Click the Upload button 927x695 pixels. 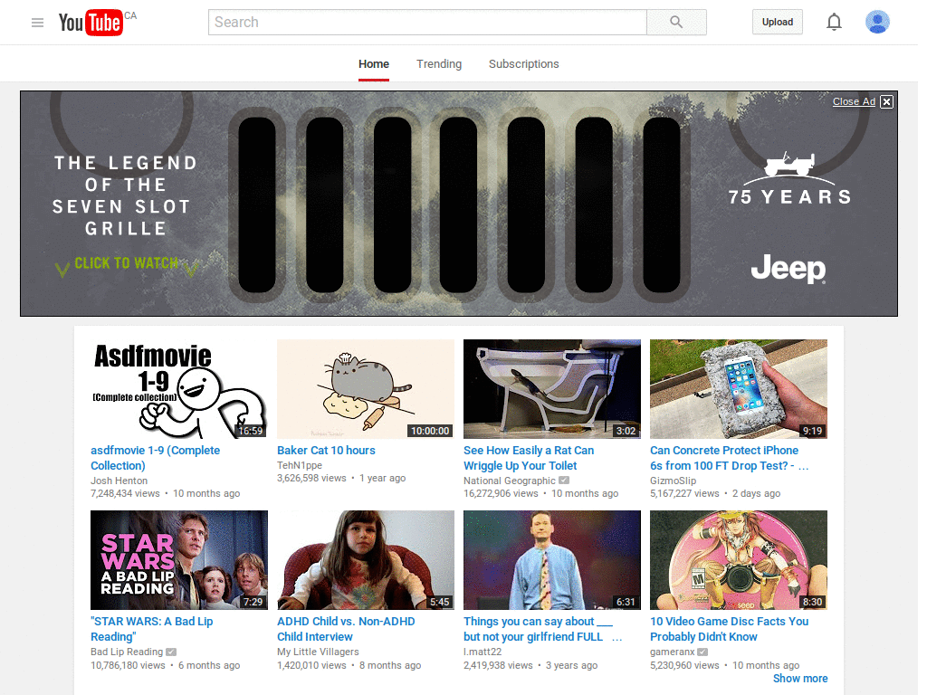pos(778,22)
